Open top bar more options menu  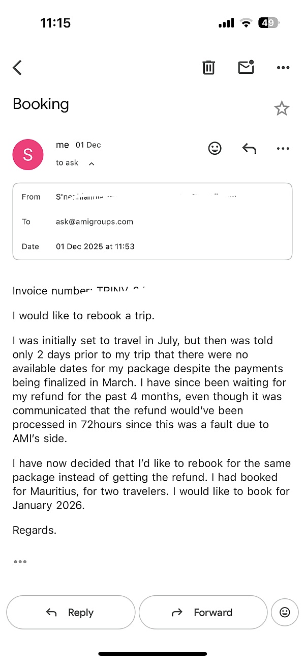point(283,68)
